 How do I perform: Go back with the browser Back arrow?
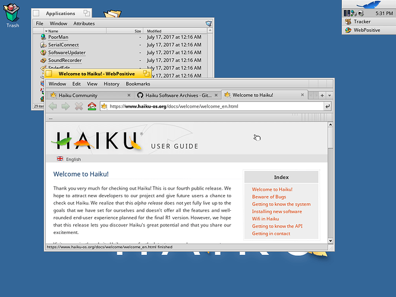point(53,106)
